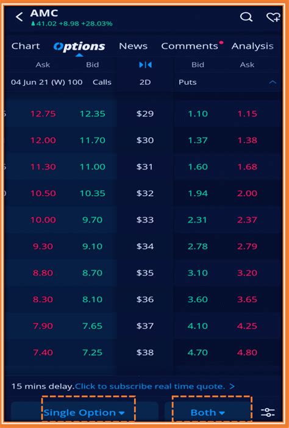This screenshot has width=289, height=428.
Task: Click the center-strike alignment icon
Action: coord(145,65)
